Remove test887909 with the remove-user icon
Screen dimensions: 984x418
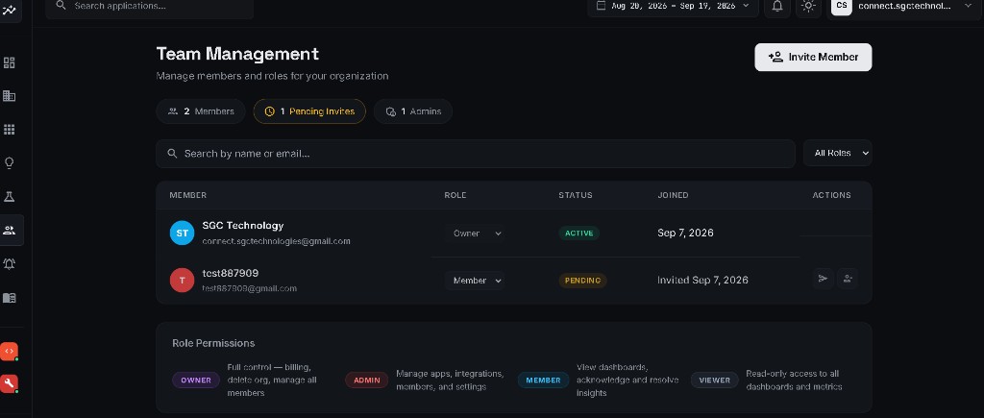(x=848, y=279)
